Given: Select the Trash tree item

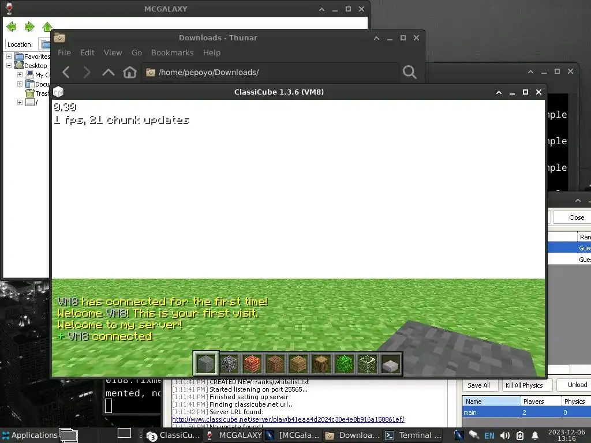Looking at the screenshot, I should coord(38,93).
